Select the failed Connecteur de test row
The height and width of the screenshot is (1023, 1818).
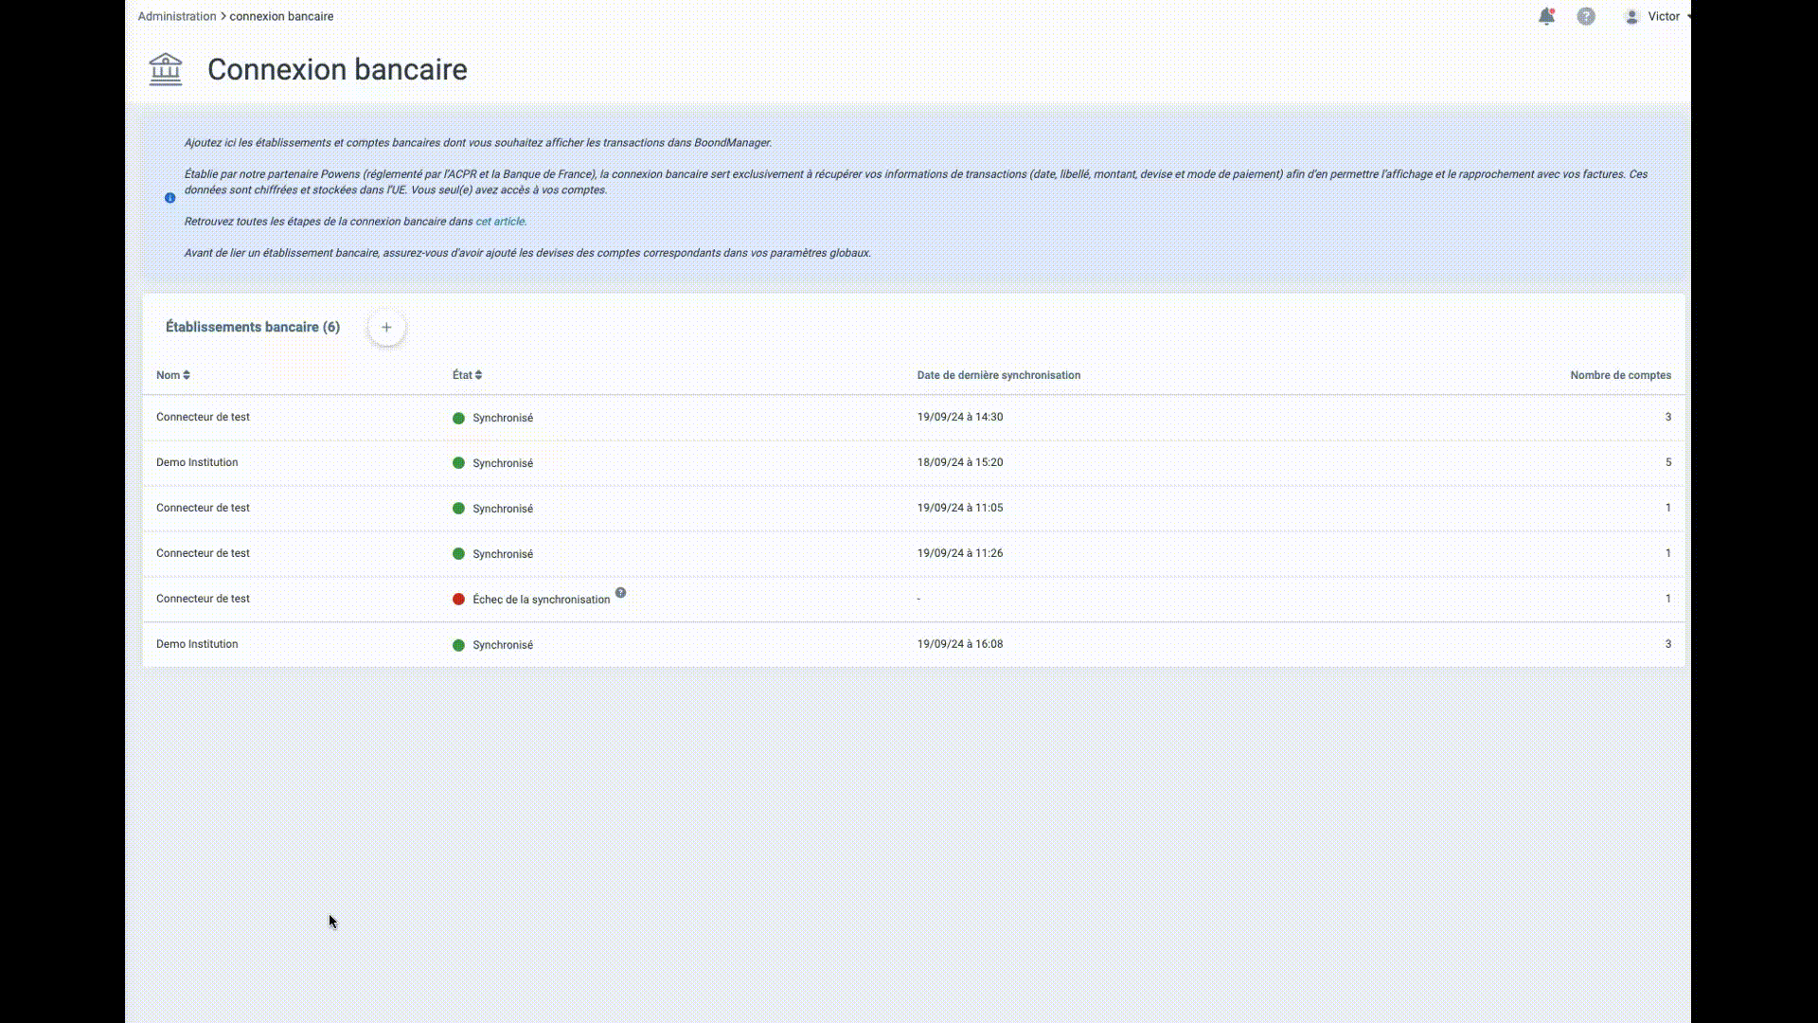[203, 599]
